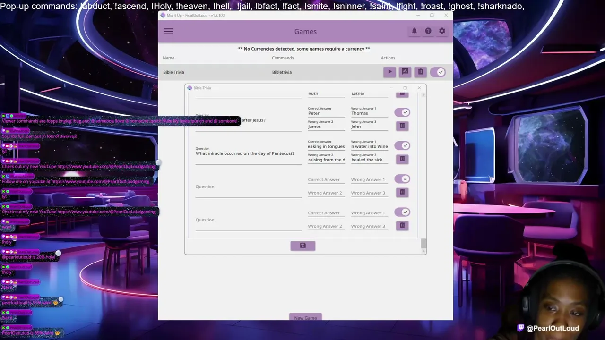Delete the Pentecost miracle question

point(402,159)
